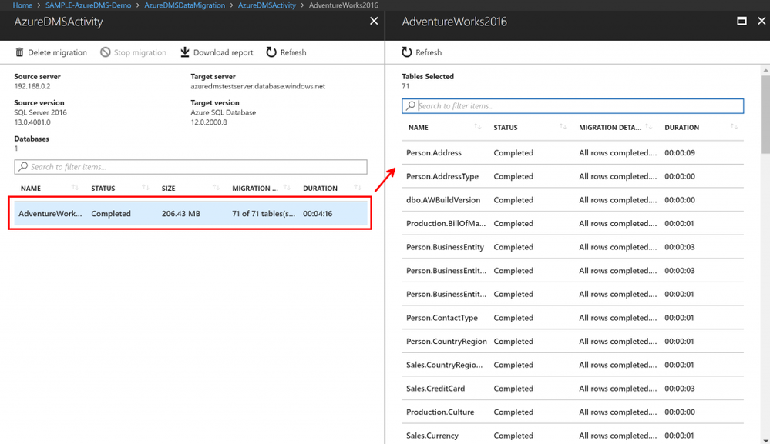Select the Sales.Currency table row

(573, 434)
